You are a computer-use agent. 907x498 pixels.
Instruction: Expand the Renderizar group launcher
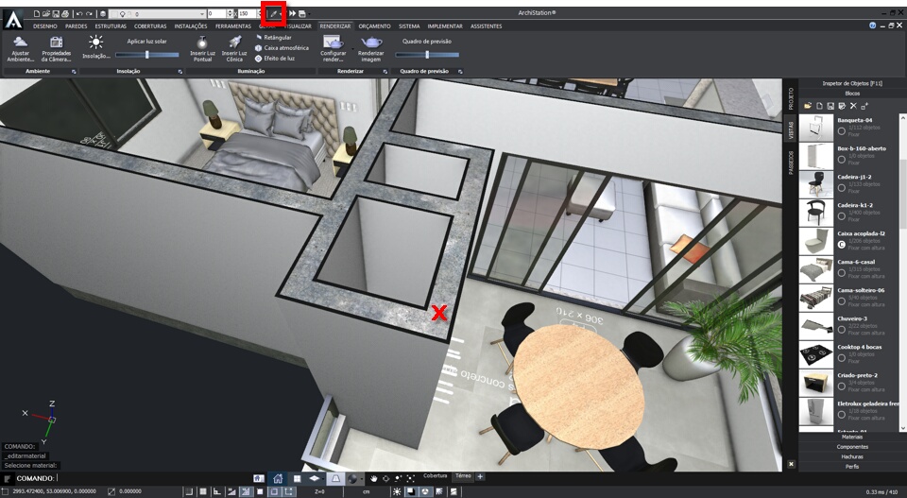coord(385,71)
